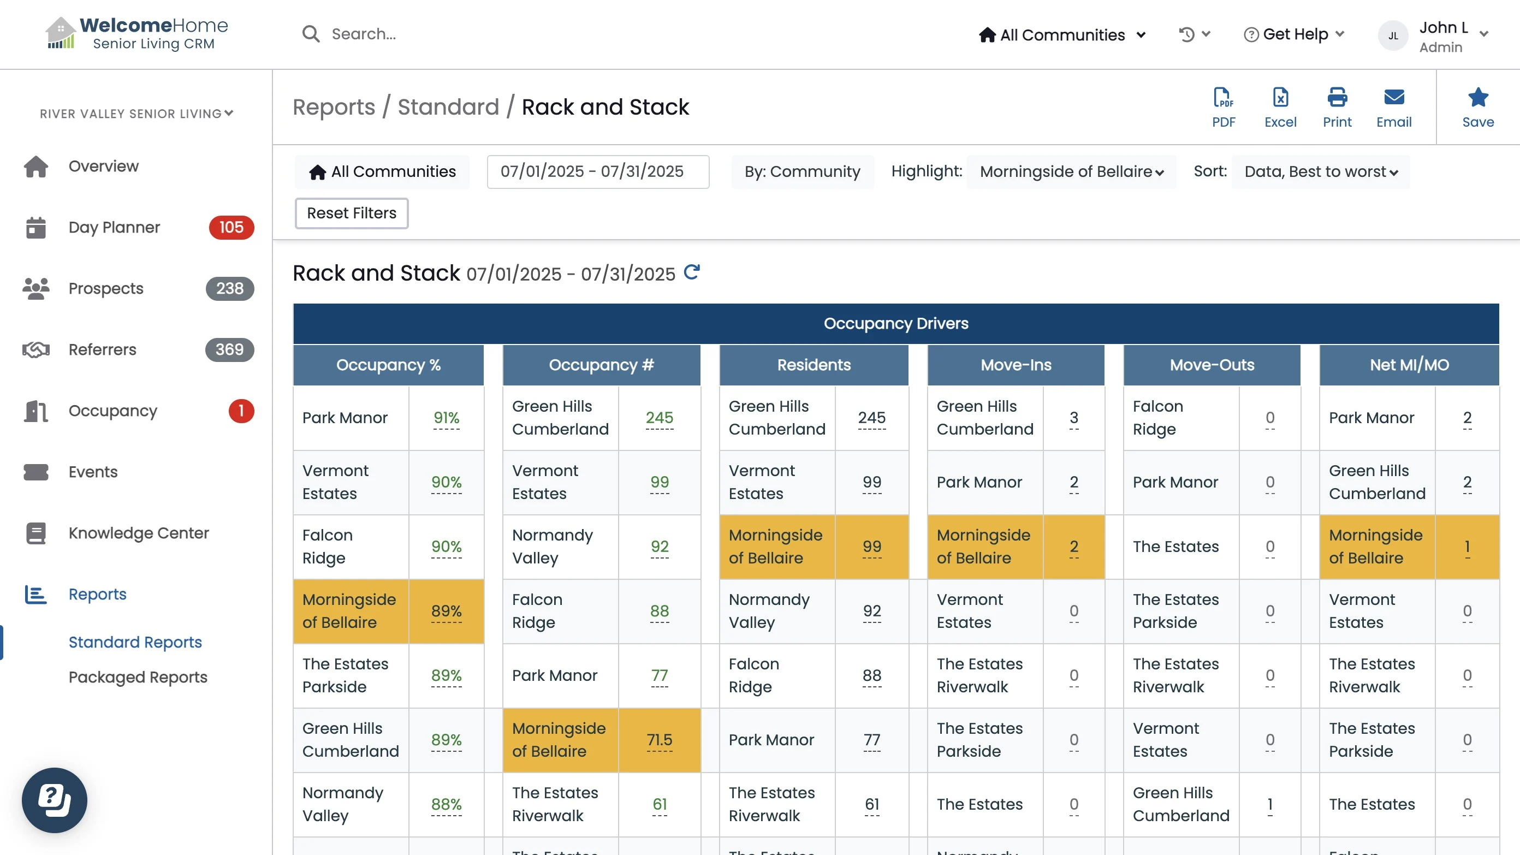Click the search magnifier icon
1520x855 pixels.
pyautogui.click(x=310, y=34)
